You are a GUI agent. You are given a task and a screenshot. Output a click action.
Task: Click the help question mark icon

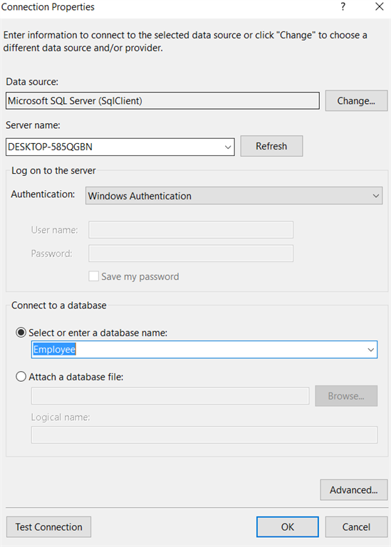click(343, 7)
